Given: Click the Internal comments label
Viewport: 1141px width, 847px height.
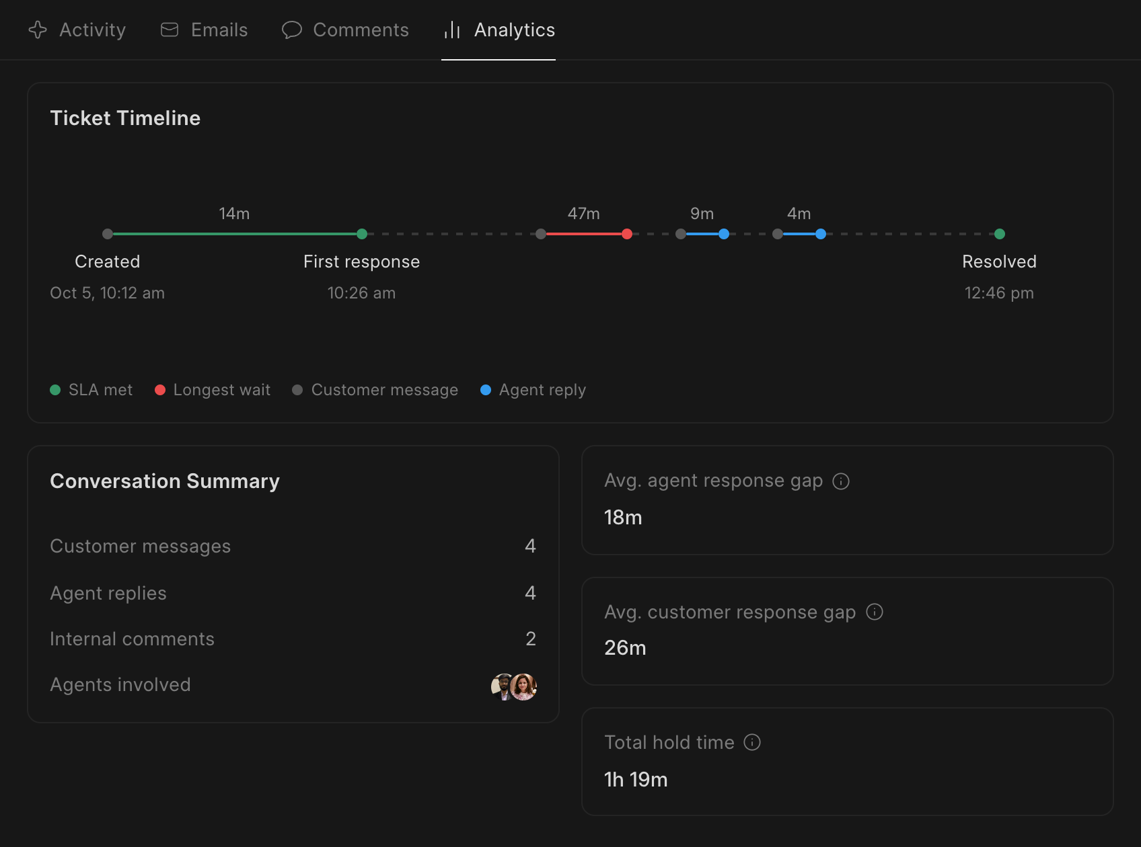Looking at the screenshot, I should pos(133,639).
